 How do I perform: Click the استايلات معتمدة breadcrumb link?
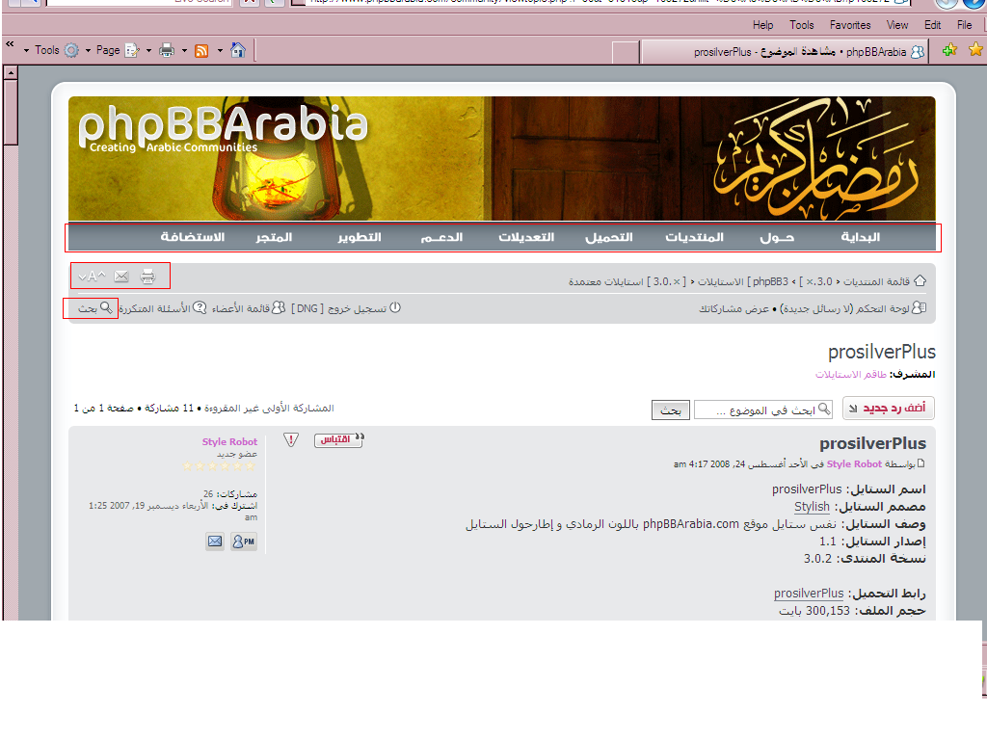[606, 281]
